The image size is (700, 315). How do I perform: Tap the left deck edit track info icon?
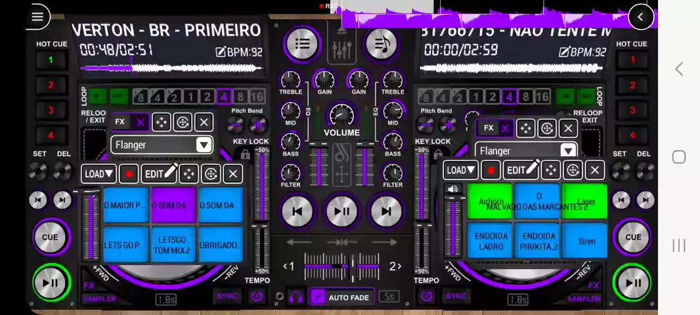pos(221,52)
